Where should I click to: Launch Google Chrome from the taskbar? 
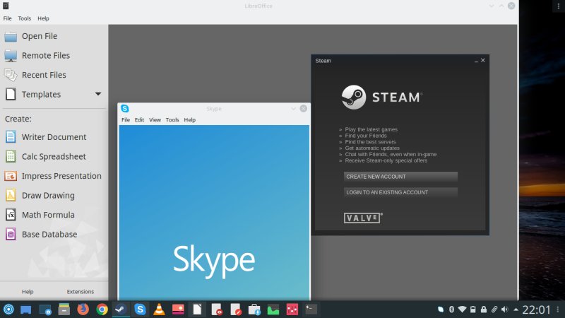click(x=102, y=309)
